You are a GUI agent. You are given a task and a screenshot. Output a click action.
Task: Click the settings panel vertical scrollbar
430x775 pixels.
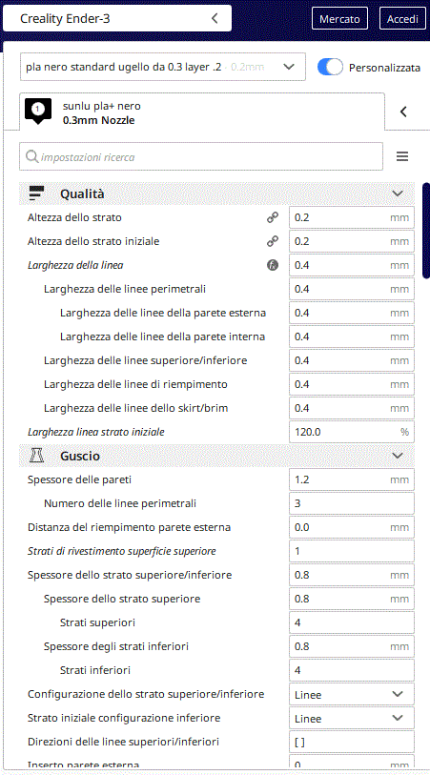[426, 231]
